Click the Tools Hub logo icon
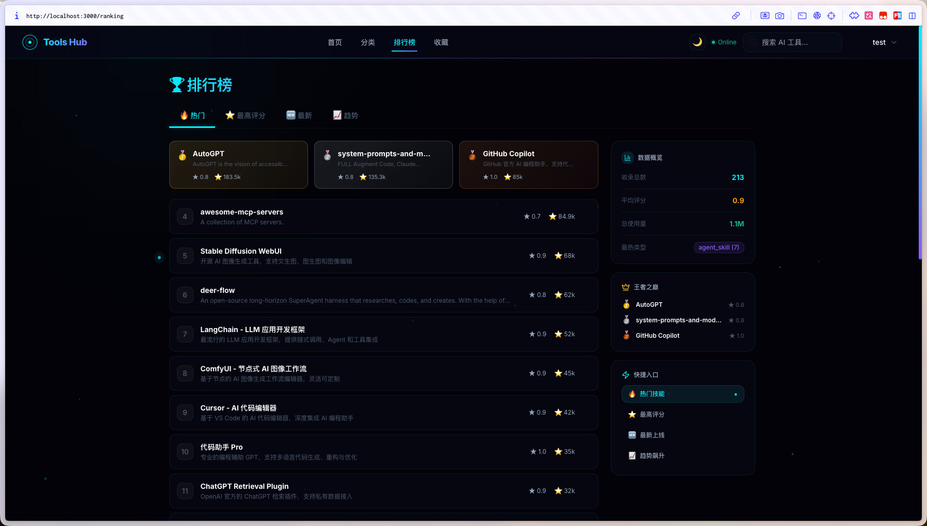Screen dimensions: 927x526 pos(30,42)
